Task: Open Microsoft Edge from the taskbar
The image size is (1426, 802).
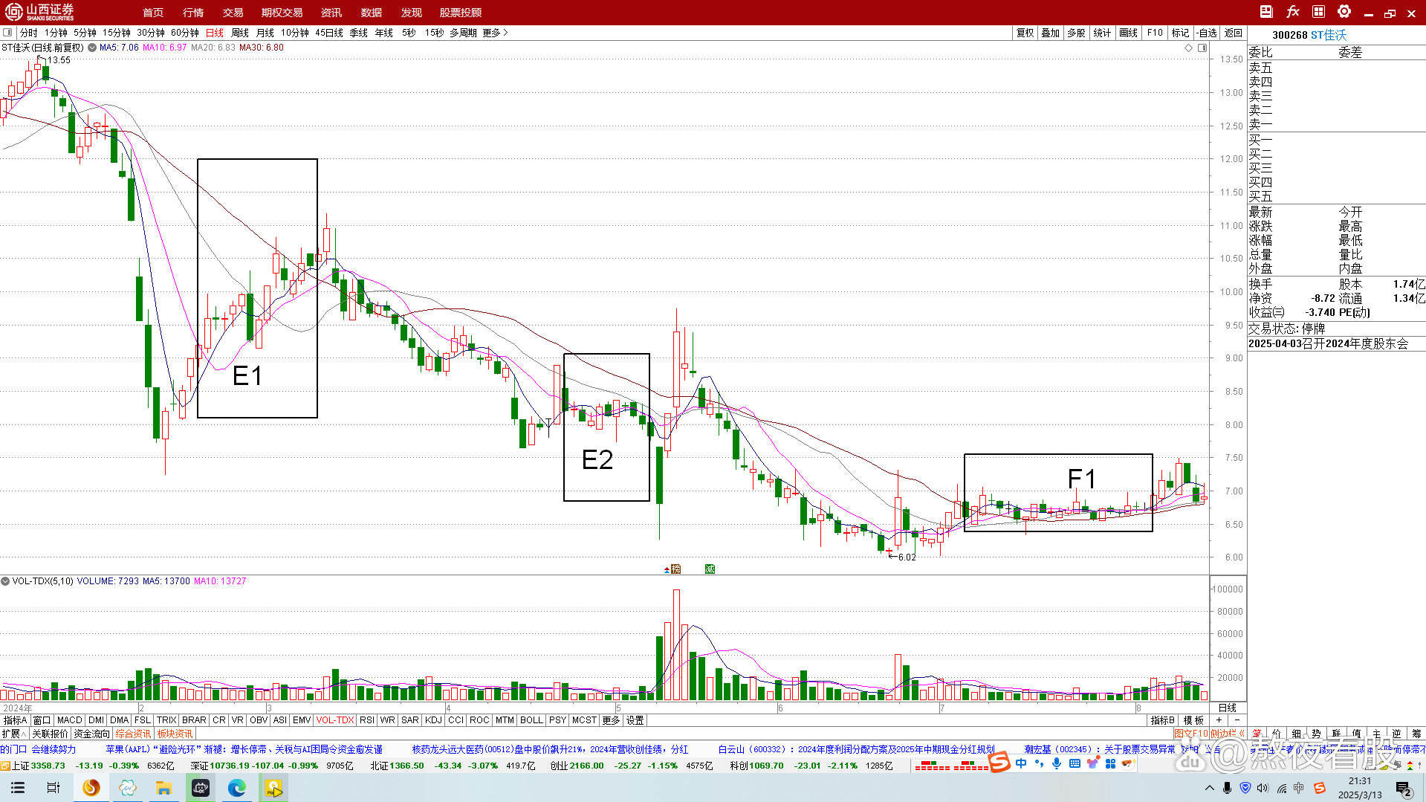Action: [x=237, y=788]
